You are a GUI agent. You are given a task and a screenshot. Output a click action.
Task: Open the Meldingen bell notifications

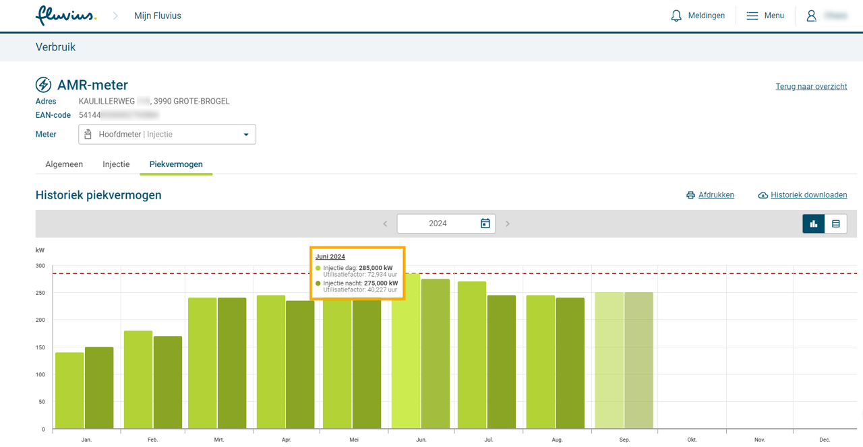676,15
